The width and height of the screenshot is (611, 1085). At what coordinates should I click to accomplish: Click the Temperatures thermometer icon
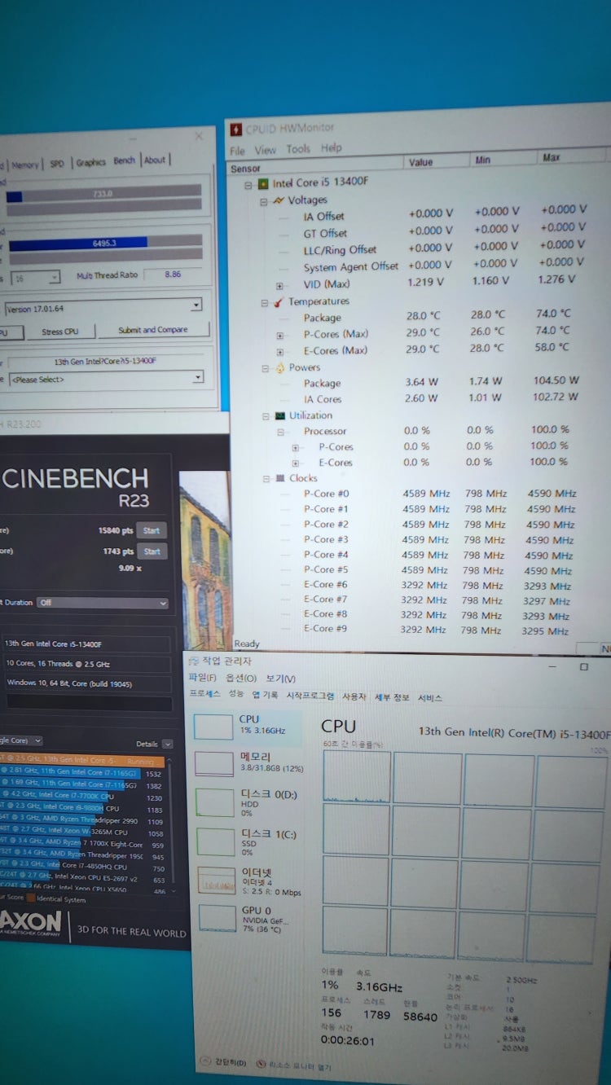pyautogui.click(x=279, y=302)
